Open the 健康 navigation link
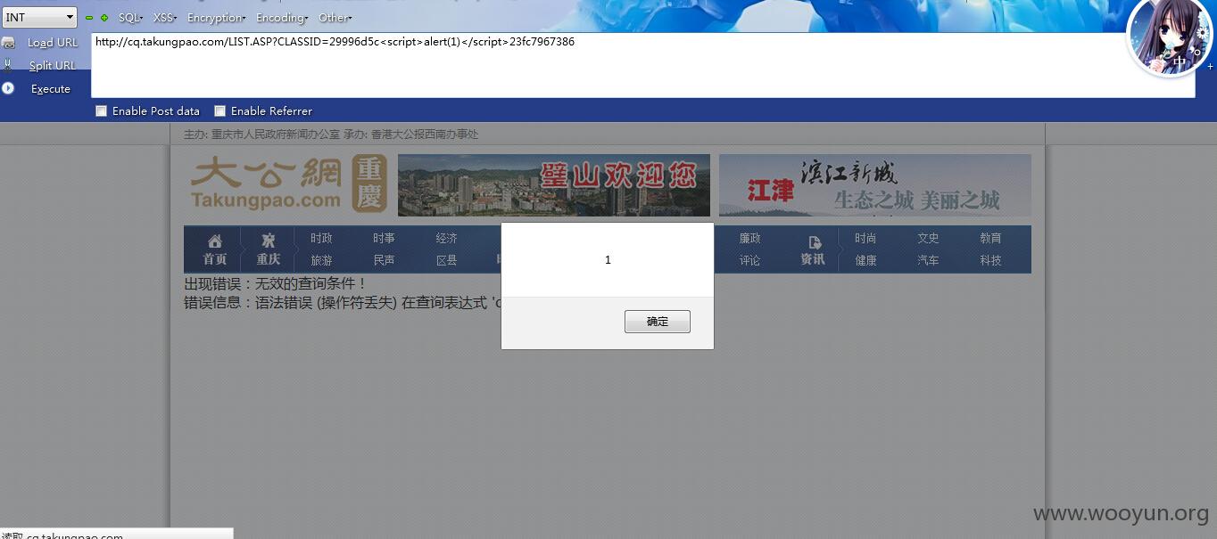This screenshot has height=539, width=1217. click(x=865, y=261)
